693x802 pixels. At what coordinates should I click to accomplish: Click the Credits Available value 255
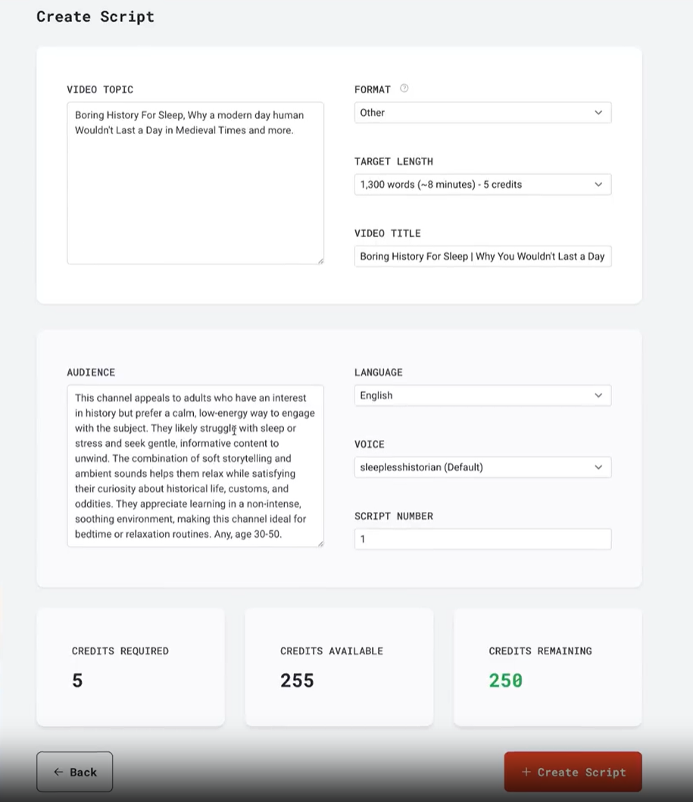tap(297, 681)
